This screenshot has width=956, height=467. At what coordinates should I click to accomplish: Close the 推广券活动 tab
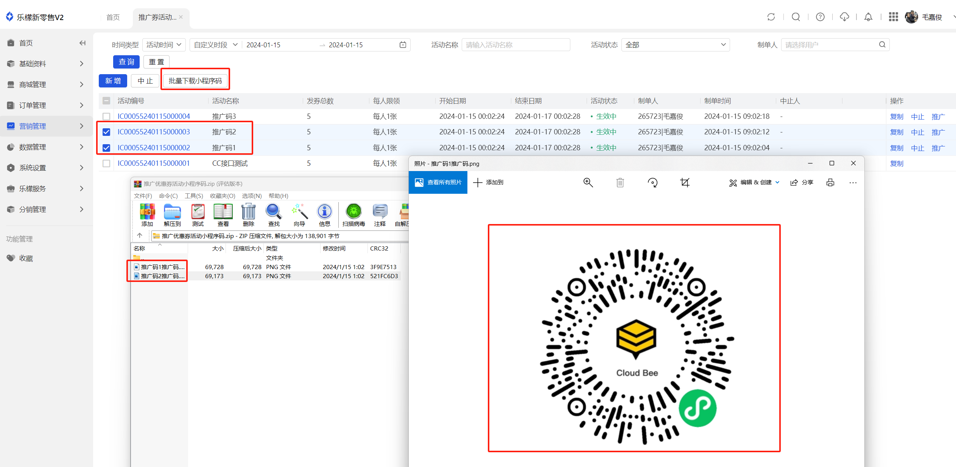(x=181, y=17)
